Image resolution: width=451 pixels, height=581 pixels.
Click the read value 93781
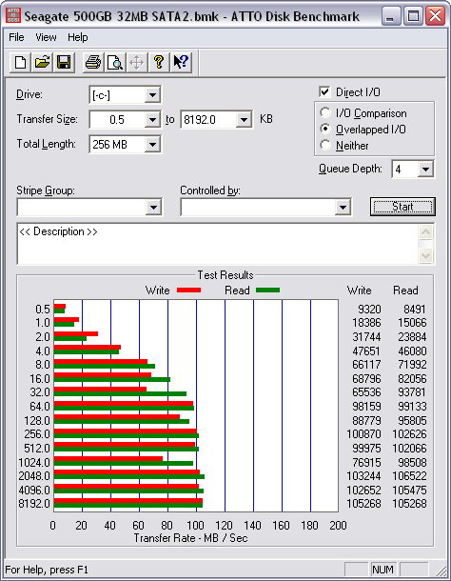tap(413, 392)
